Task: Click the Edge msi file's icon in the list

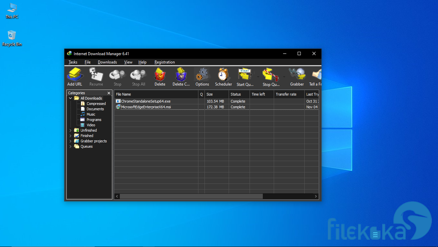Action: coord(118,107)
